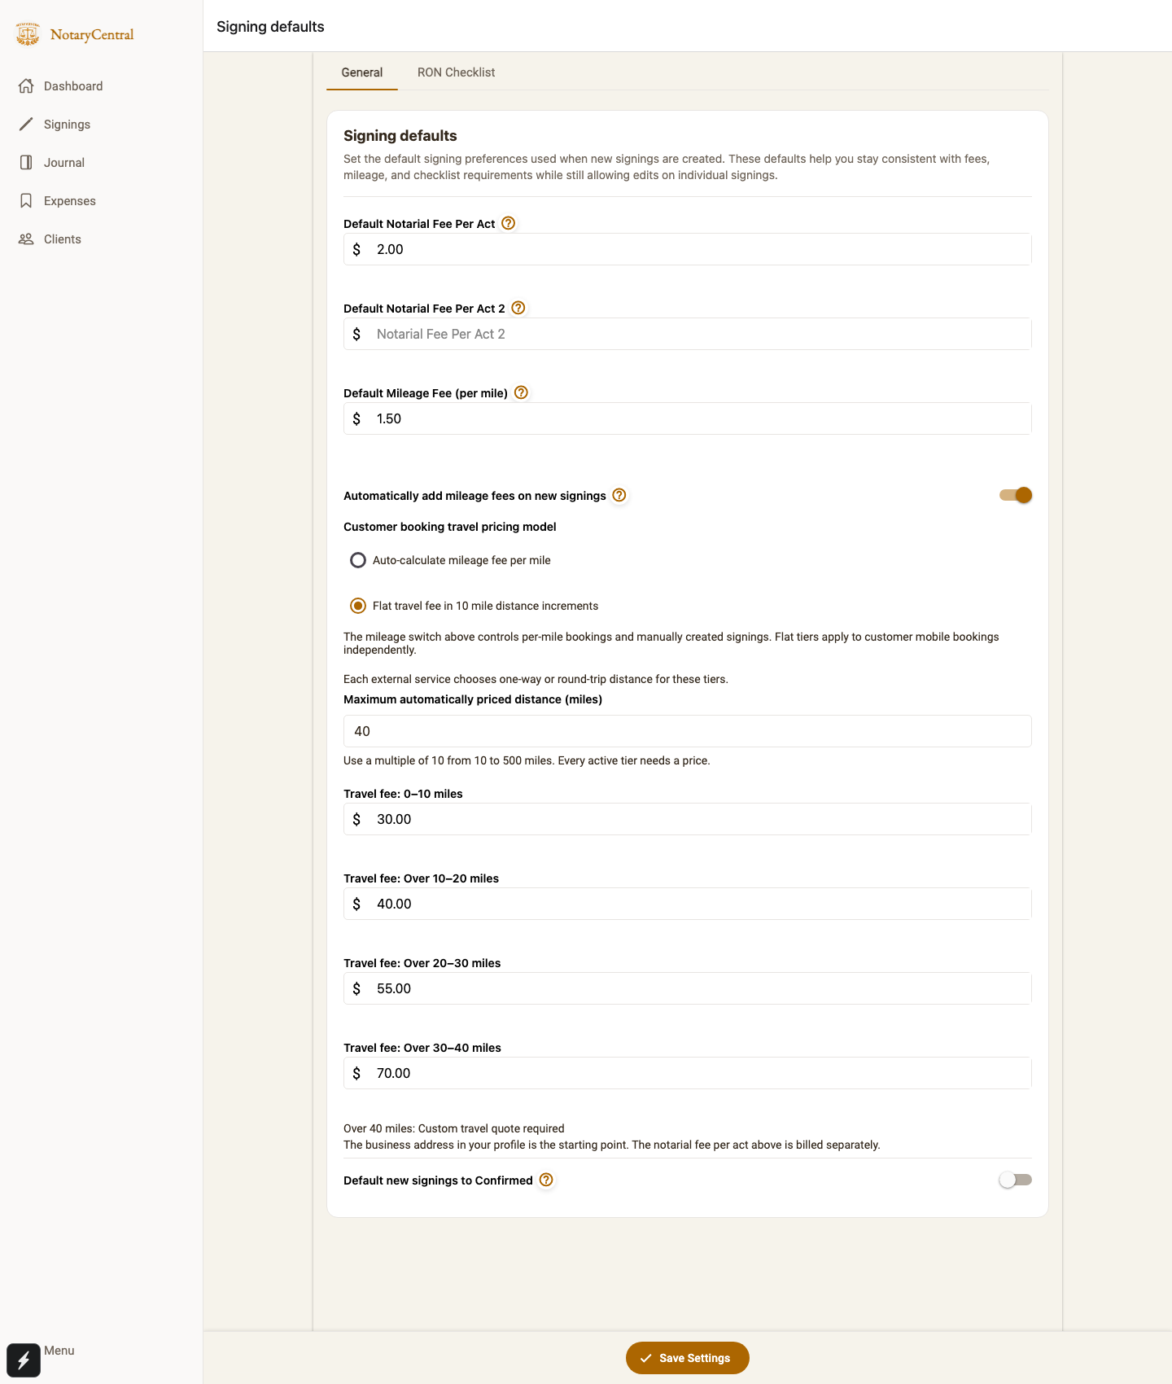
Task: Edit maximum automatically priced distance field
Action: 688,731
